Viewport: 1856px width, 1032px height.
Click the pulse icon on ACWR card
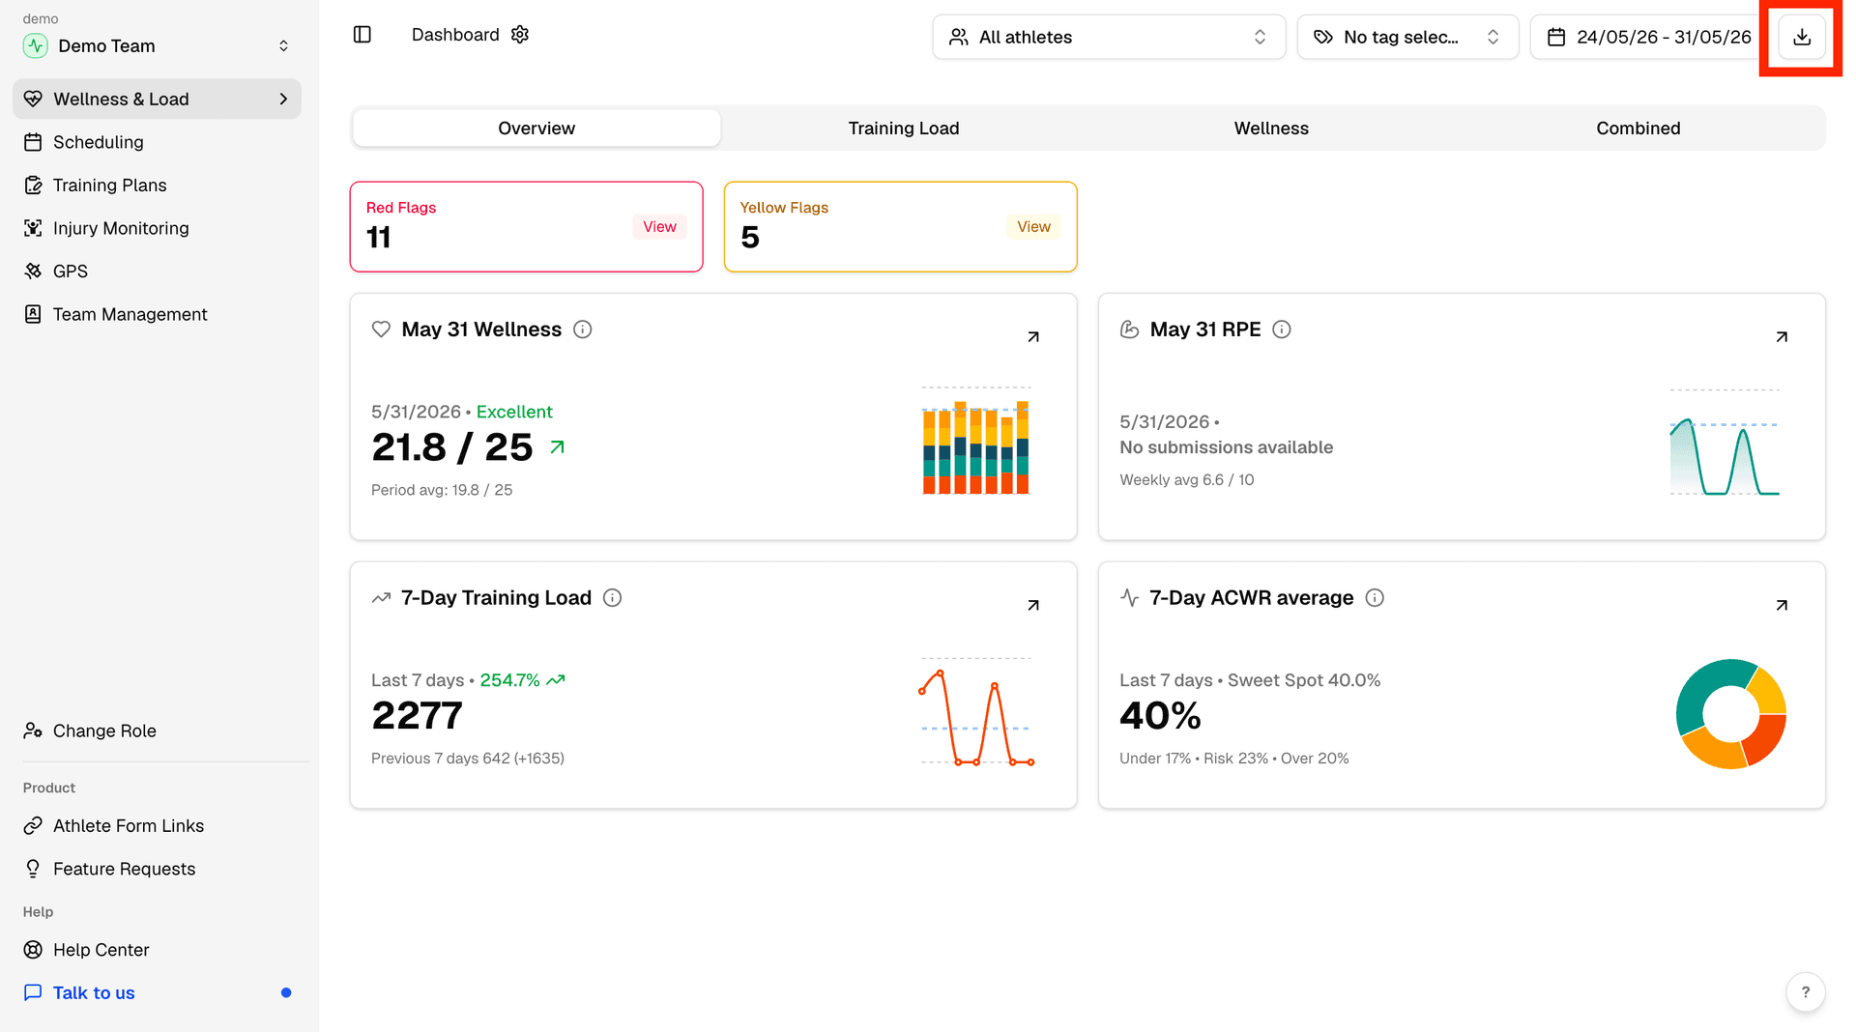1129,598
